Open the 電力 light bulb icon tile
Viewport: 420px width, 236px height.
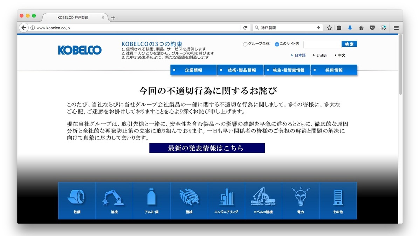tap(301, 200)
